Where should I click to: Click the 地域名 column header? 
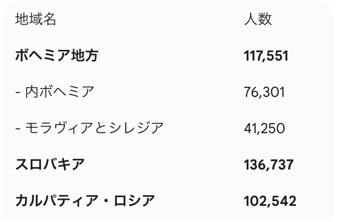click(36, 19)
